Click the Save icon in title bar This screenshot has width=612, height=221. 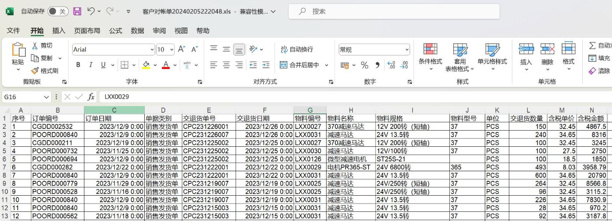[77, 11]
